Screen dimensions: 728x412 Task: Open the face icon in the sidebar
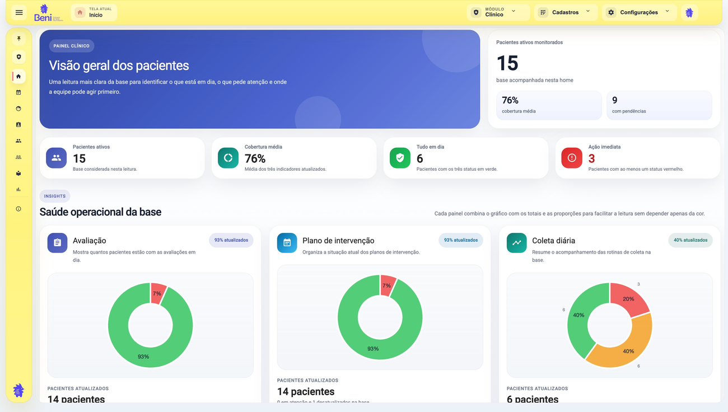[18, 109]
